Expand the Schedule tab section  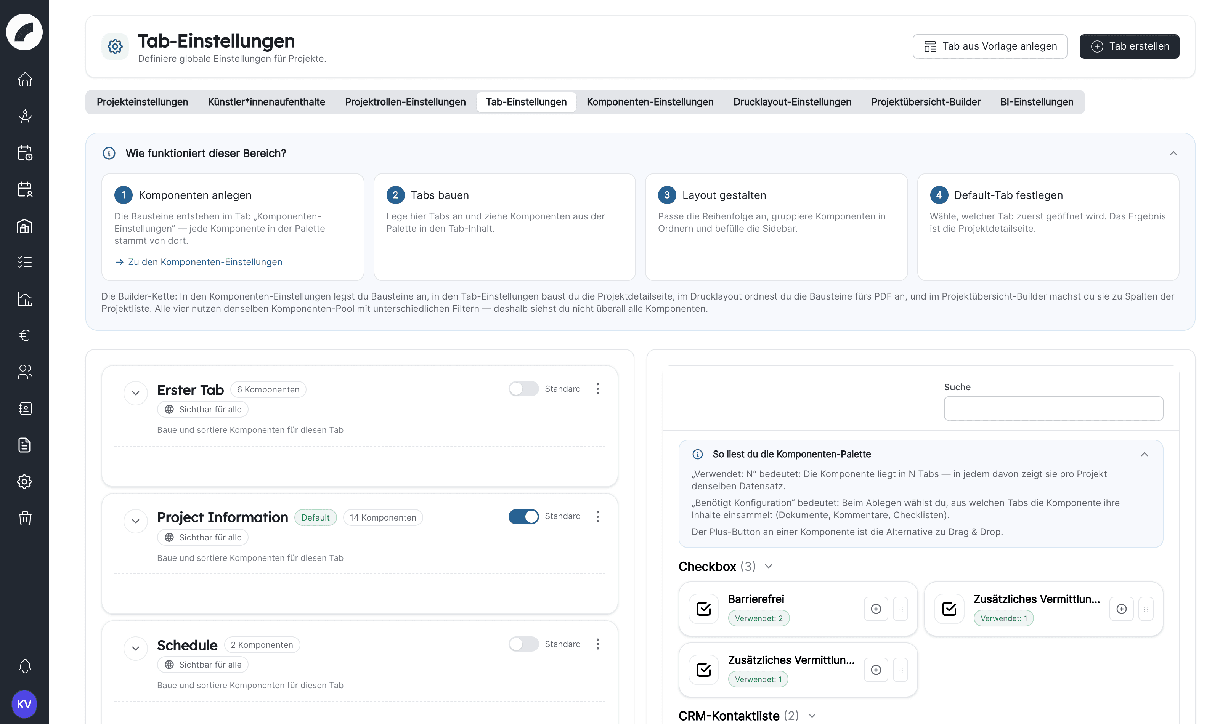point(136,649)
